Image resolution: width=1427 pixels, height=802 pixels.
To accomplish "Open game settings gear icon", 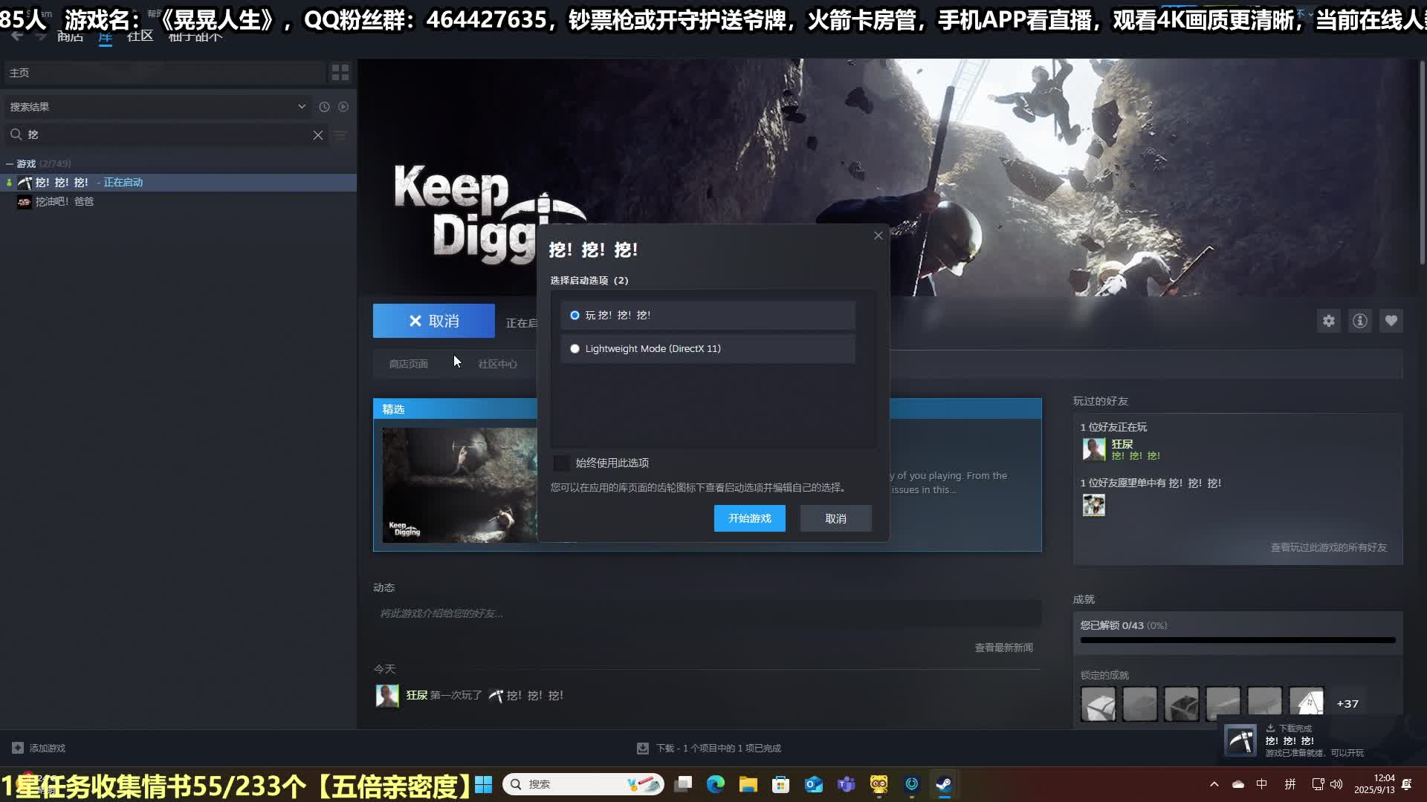I will tap(1329, 321).
